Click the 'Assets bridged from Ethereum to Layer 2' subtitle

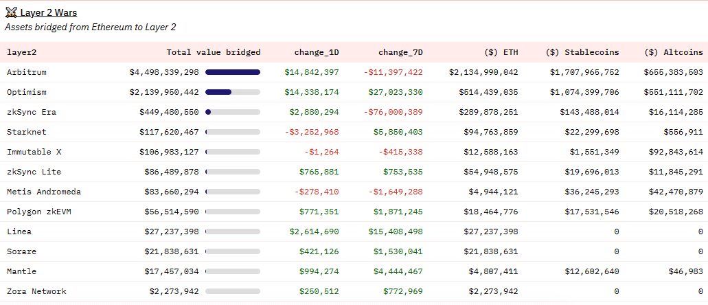click(91, 27)
